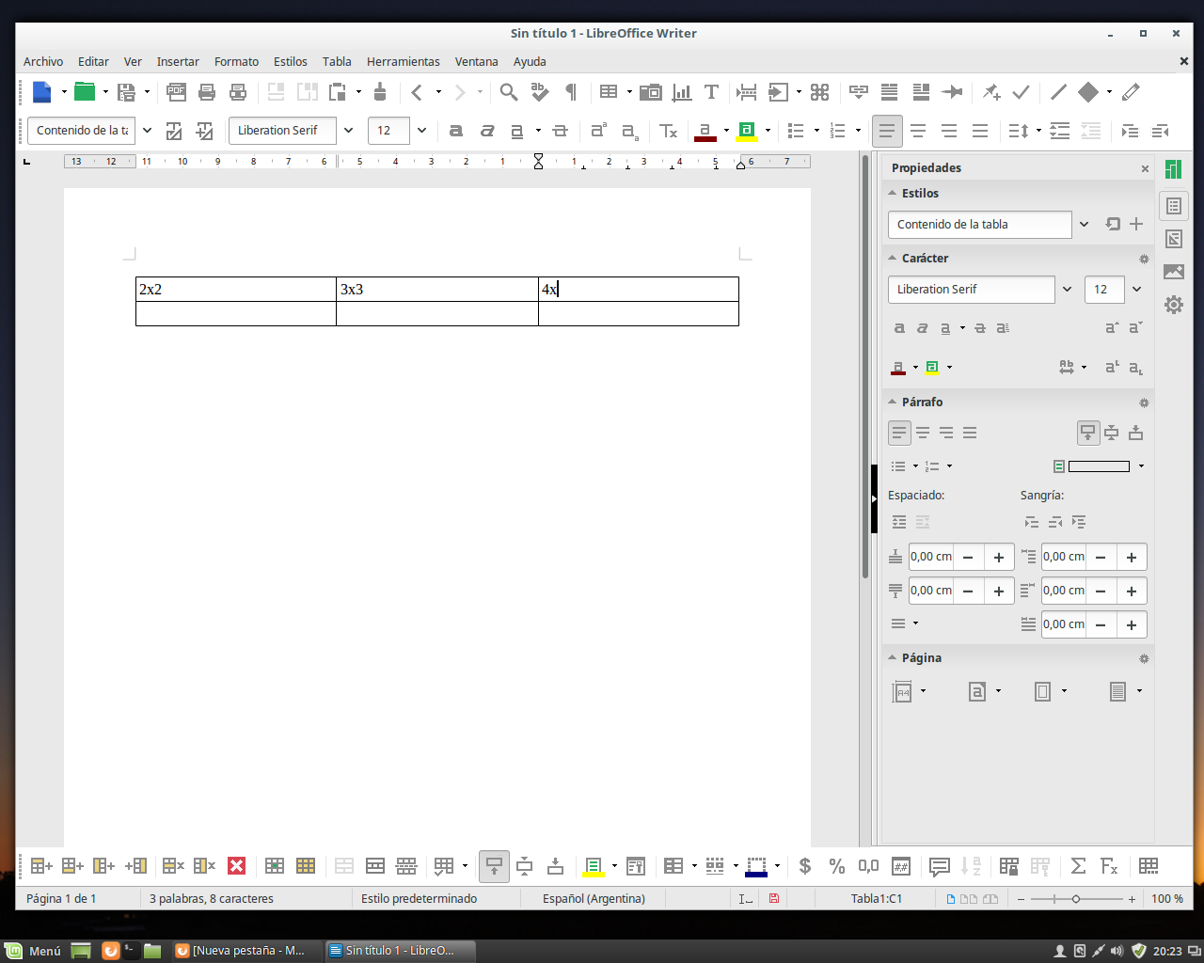Collapse the Carácter section
The height and width of the screenshot is (963, 1204).
coord(893,258)
